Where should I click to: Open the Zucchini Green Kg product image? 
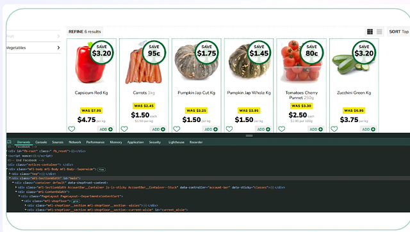tap(350, 64)
